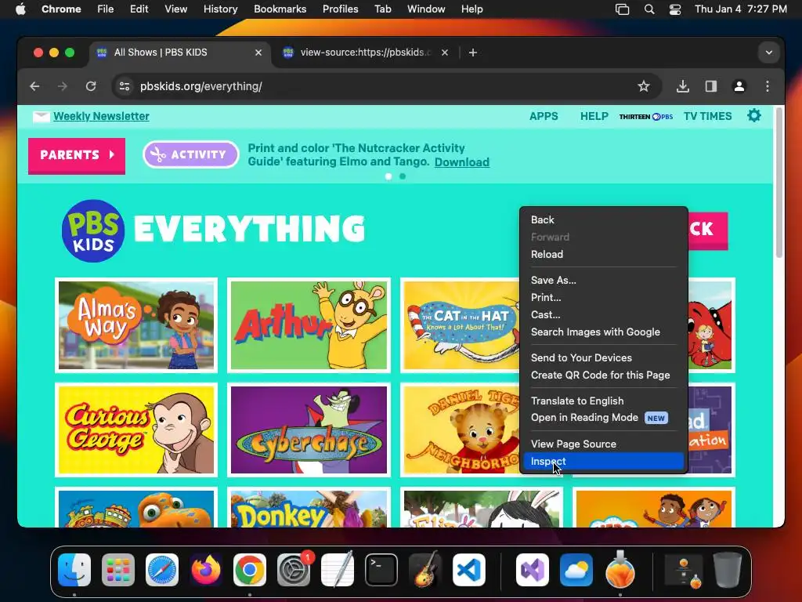Open Visual Studio Code from the dock
802x602 pixels.
[x=469, y=570]
